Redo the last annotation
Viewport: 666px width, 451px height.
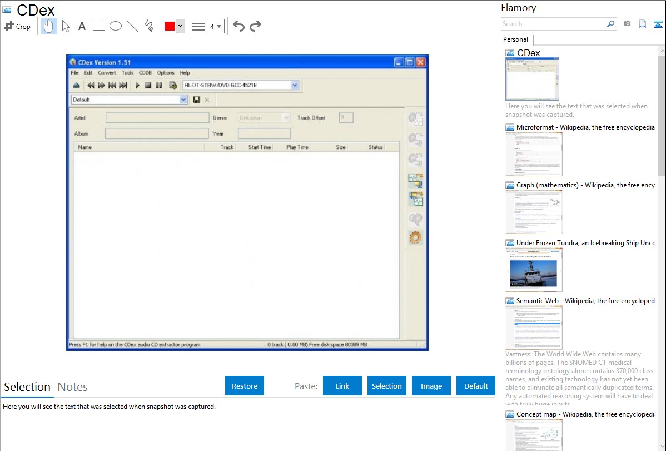click(x=255, y=26)
